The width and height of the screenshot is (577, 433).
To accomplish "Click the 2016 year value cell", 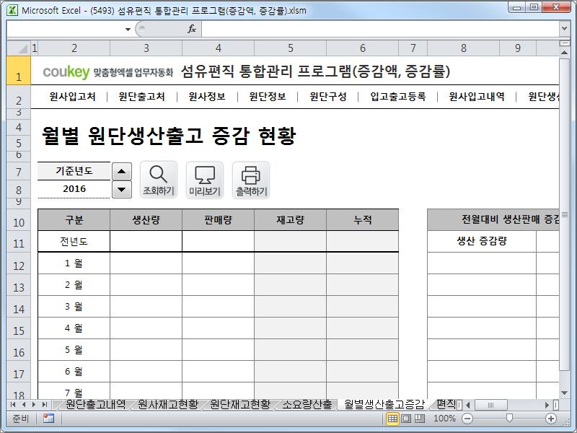I will pyautogui.click(x=74, y=189).
